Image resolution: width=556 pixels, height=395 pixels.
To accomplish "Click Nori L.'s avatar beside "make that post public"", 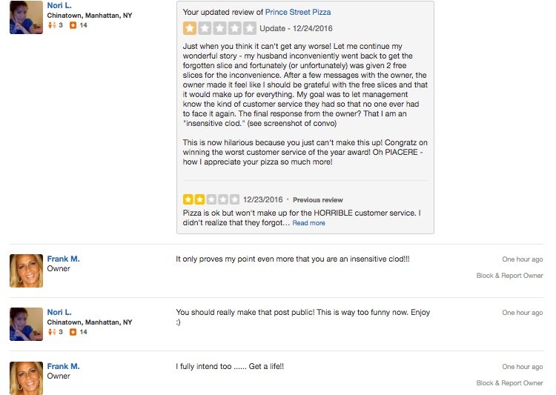I will 26,325.
